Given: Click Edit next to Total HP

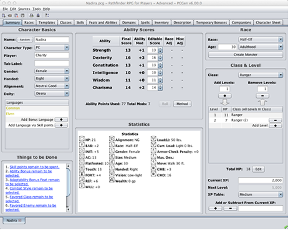Looking at the screenshot, I should tap(258, 169).
